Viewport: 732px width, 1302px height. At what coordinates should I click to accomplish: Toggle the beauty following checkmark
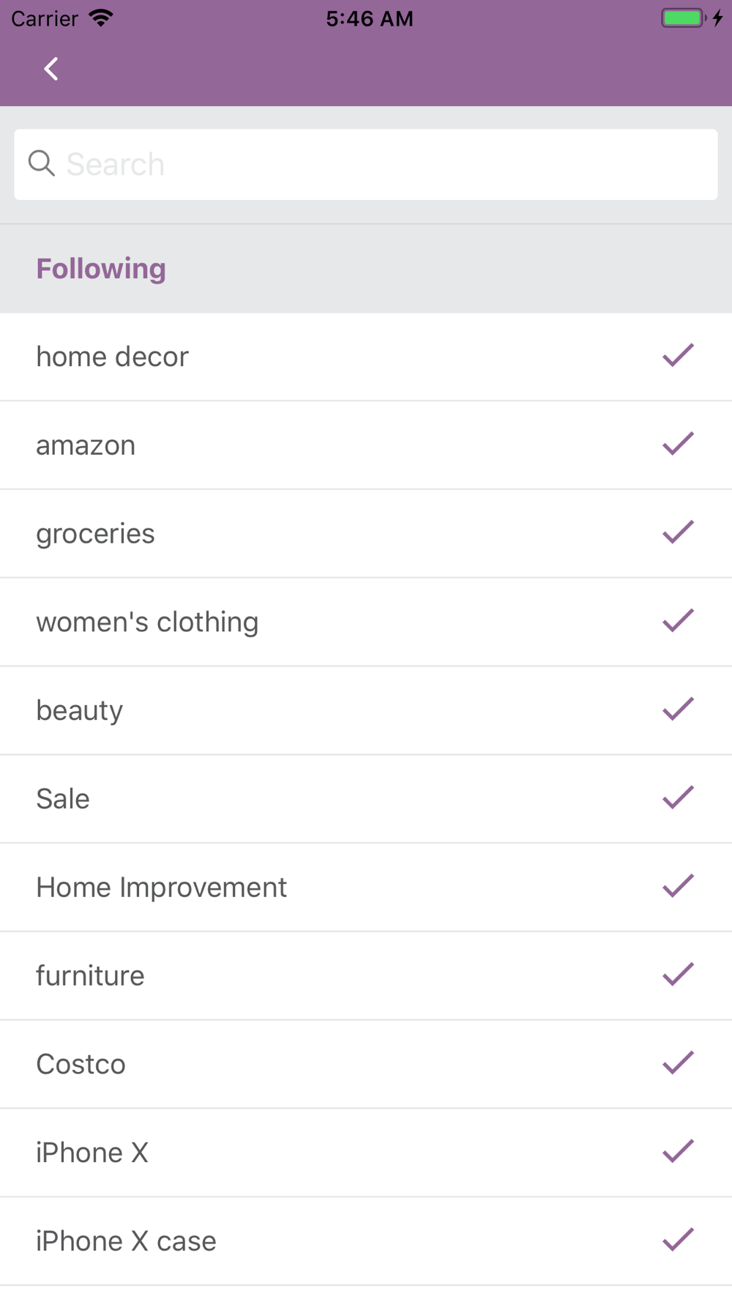678,710
